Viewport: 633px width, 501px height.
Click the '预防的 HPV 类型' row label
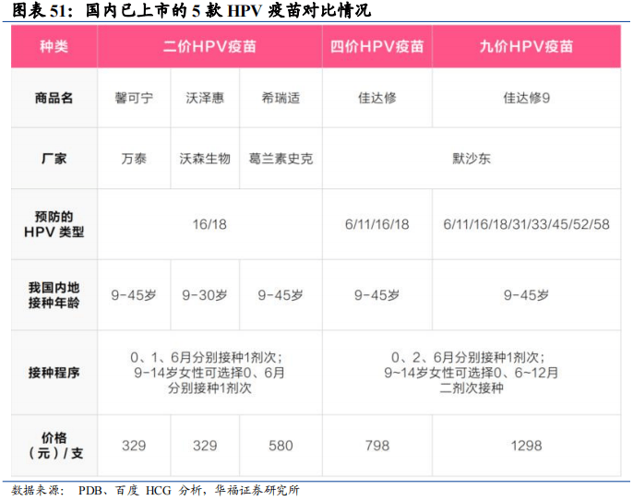pyautogui.click(x=54, y=224)
